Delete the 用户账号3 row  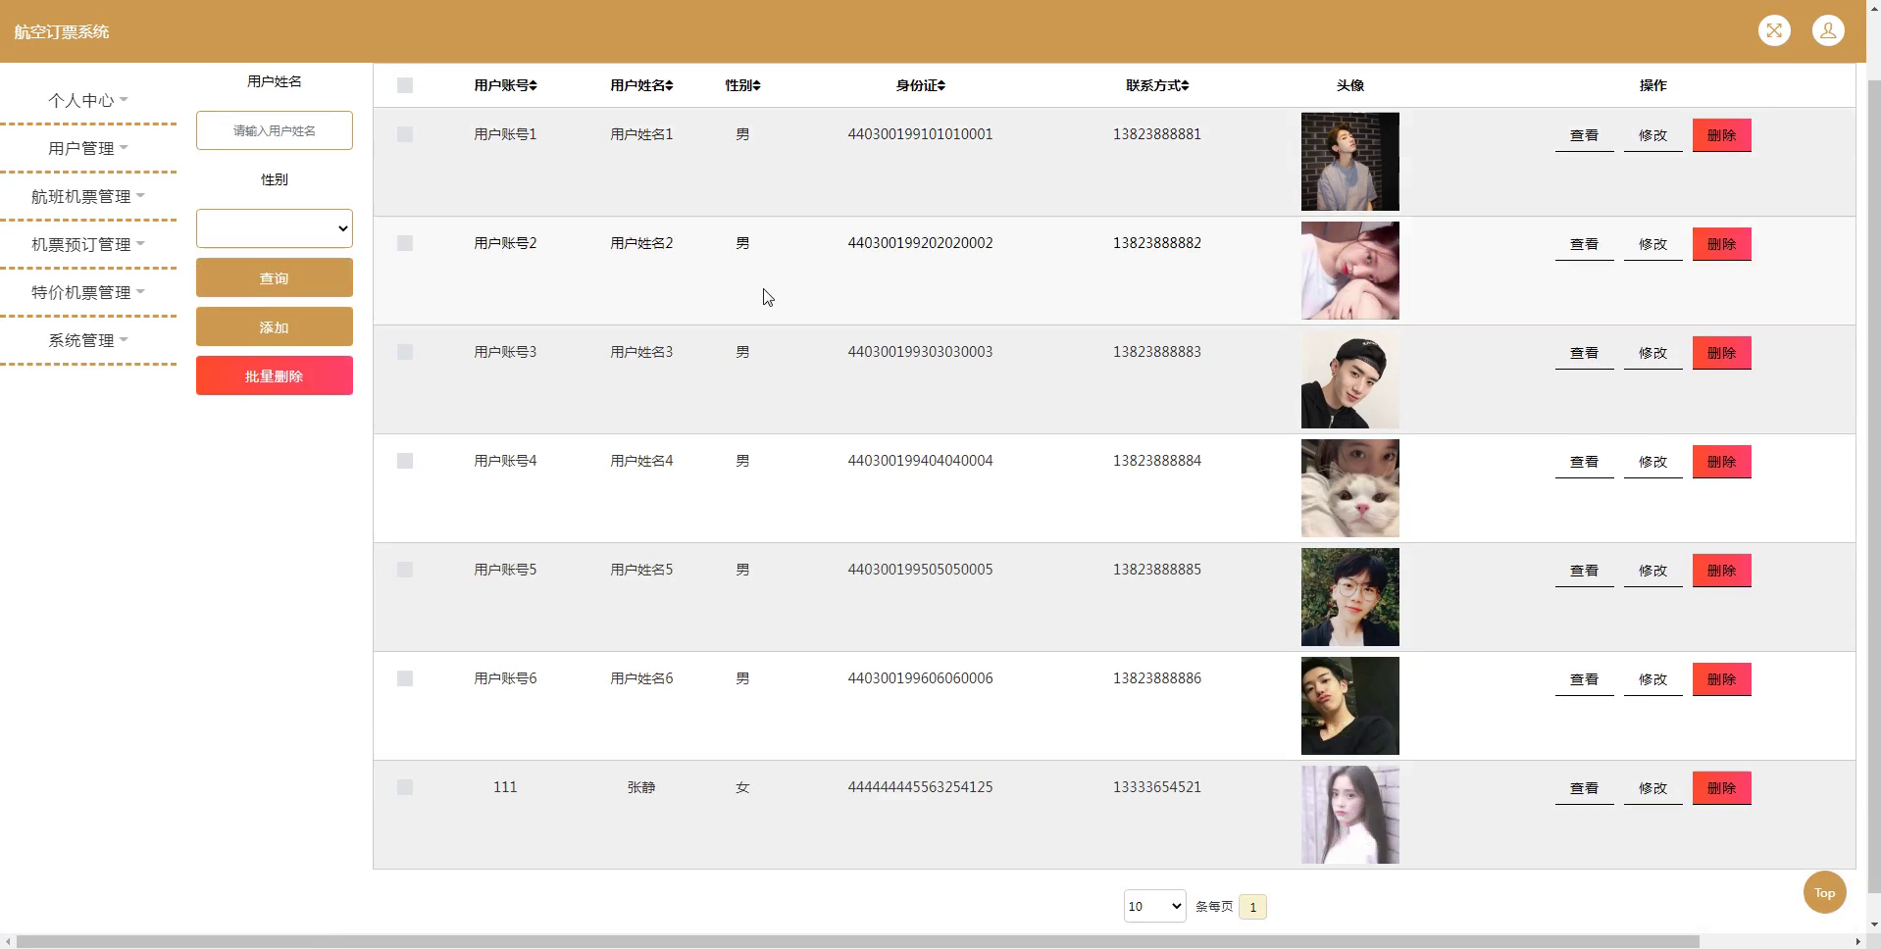(1722, 353)
